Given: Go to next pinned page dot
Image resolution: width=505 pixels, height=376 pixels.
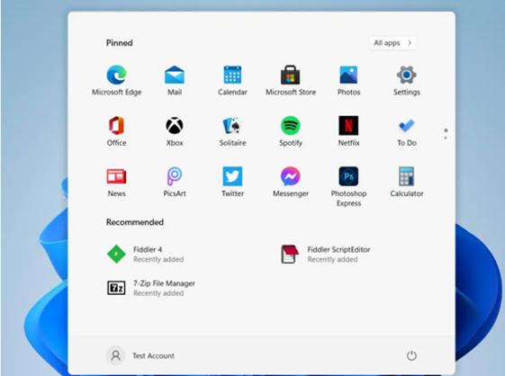Looking at the screenshot, I should [x=446, y=139].
